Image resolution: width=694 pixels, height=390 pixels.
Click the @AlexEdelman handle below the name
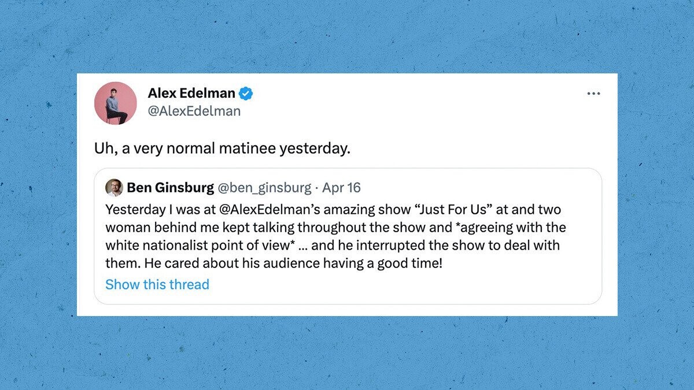click(x=194, y=111)
